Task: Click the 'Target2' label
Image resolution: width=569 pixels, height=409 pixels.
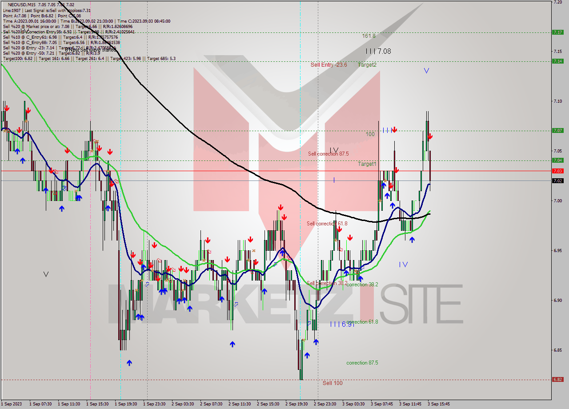Action: coord(367,65)
